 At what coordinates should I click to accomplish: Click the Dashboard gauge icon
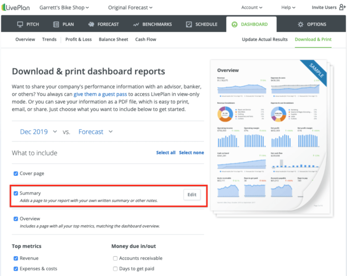(x=234, y=24)
